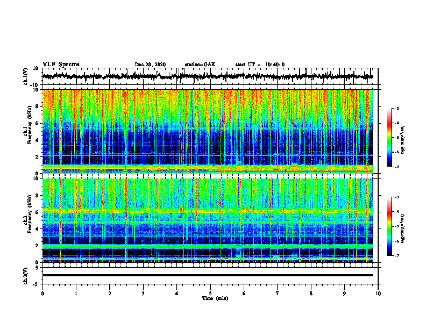Click time axis tick label "1"
The height and width of the screenshot is (329, 426).
click(76, 294)
